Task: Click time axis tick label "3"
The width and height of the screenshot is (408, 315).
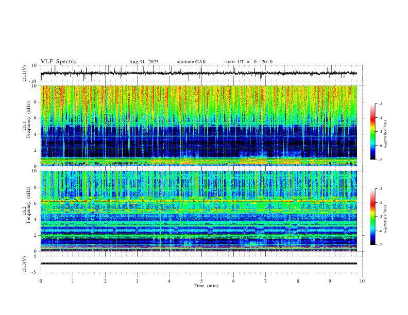Action: click(x=137, y=281)
